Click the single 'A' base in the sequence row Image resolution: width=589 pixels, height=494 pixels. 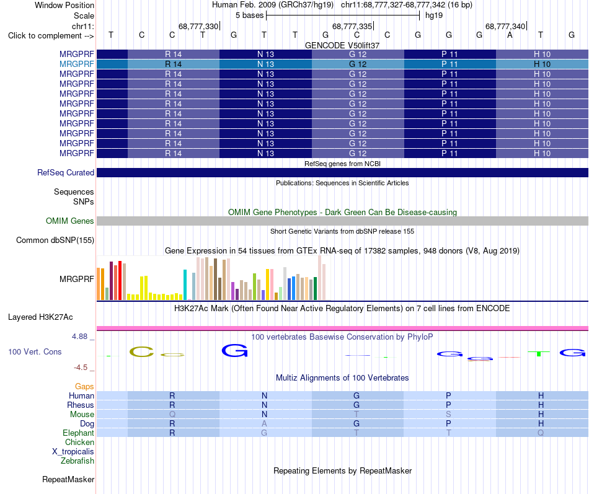click(x=510, y=35)
